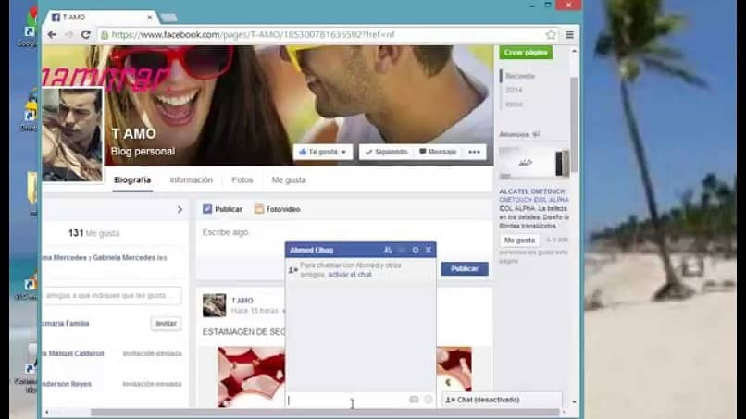Click the Hace 15 horas timestamp

point(255,311)
